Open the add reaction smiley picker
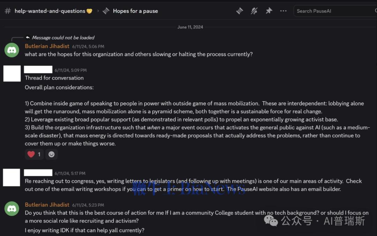This screenshot has width=377, height=236. click(52, 154)
